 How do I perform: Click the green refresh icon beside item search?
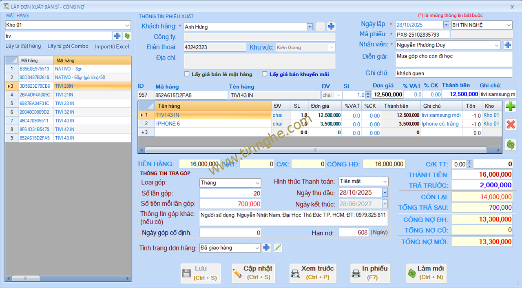127,36
